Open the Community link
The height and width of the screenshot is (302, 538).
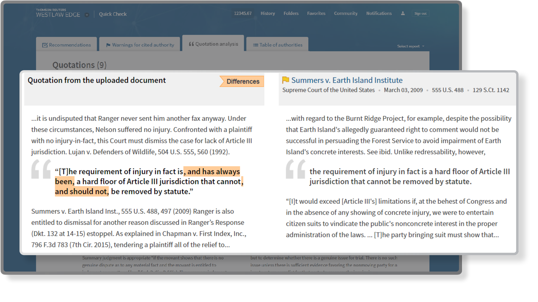pyautogui.click(x=346, y=13)
